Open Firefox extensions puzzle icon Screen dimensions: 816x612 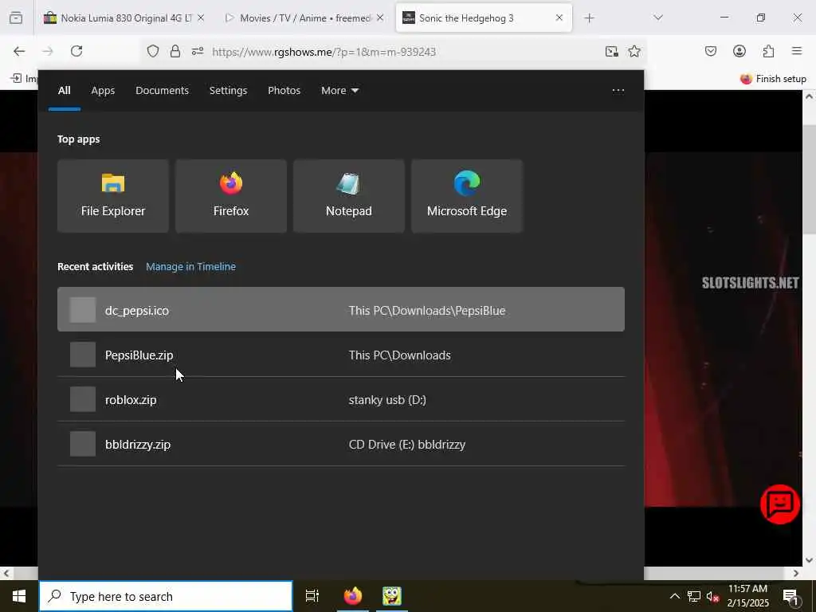[x=768, y=51]
